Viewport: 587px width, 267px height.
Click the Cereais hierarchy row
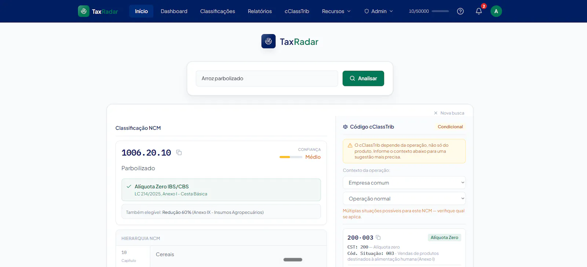(x=221, y=256)
